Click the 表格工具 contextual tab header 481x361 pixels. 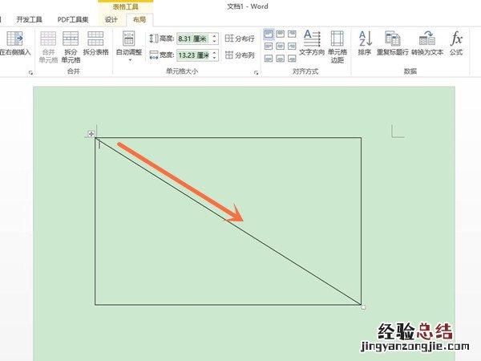tap(126, 6)
